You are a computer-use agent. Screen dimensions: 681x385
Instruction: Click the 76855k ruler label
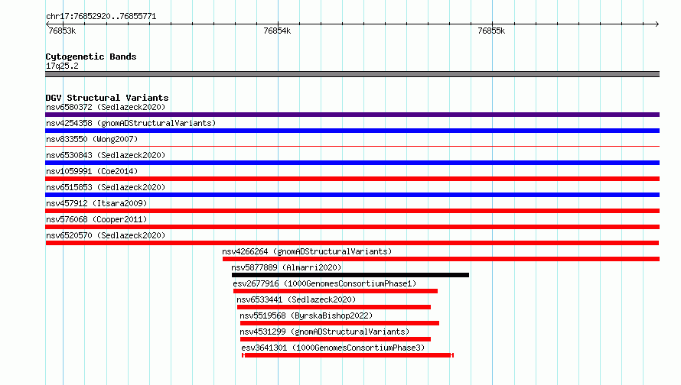click(x=491, y=31)
